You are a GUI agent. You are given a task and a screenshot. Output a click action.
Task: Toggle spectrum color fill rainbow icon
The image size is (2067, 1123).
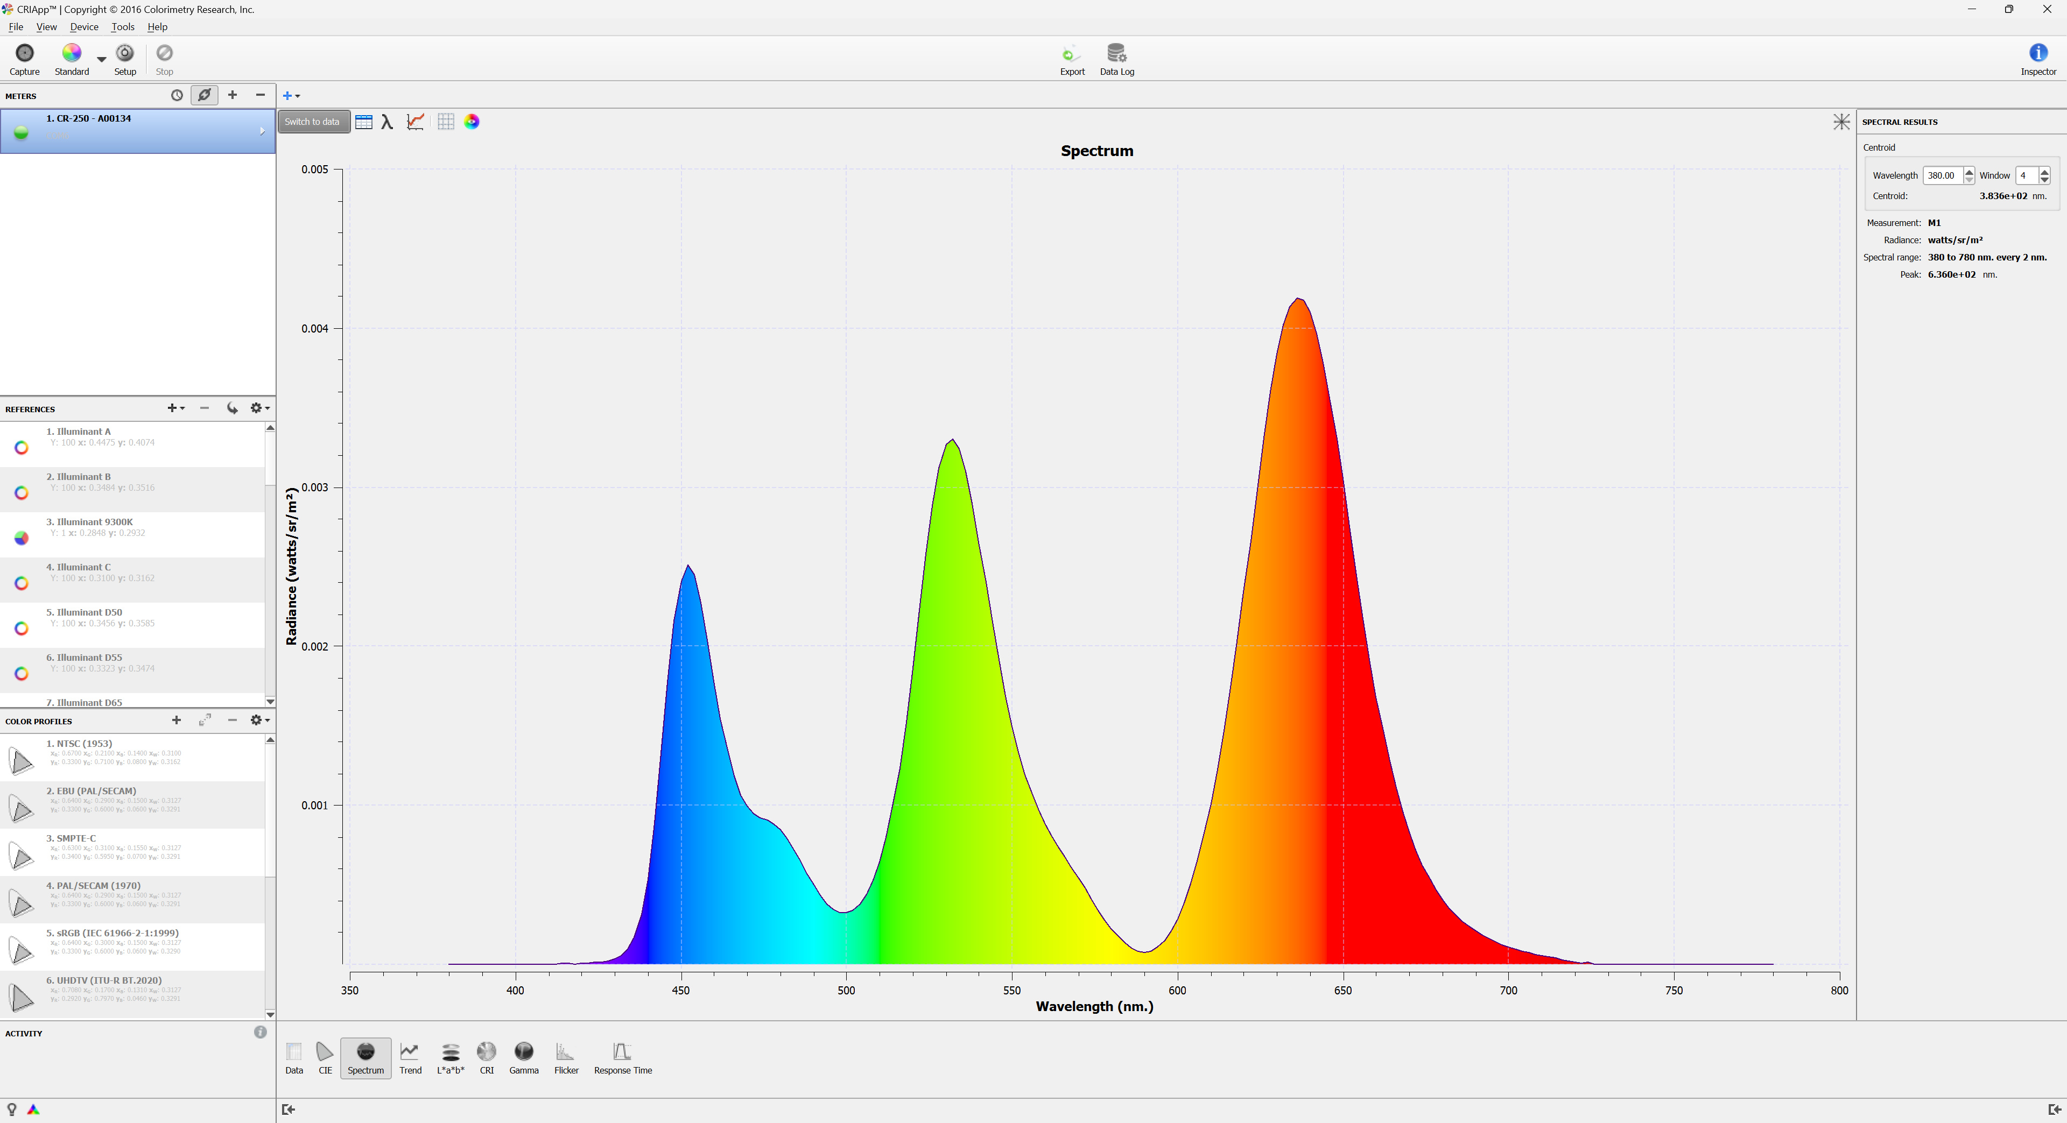click(x=472, y=122)
